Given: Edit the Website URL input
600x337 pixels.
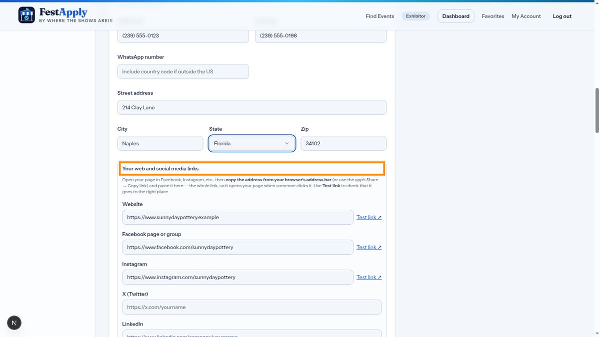Looking at the screenshot, I should coord(238,217).
